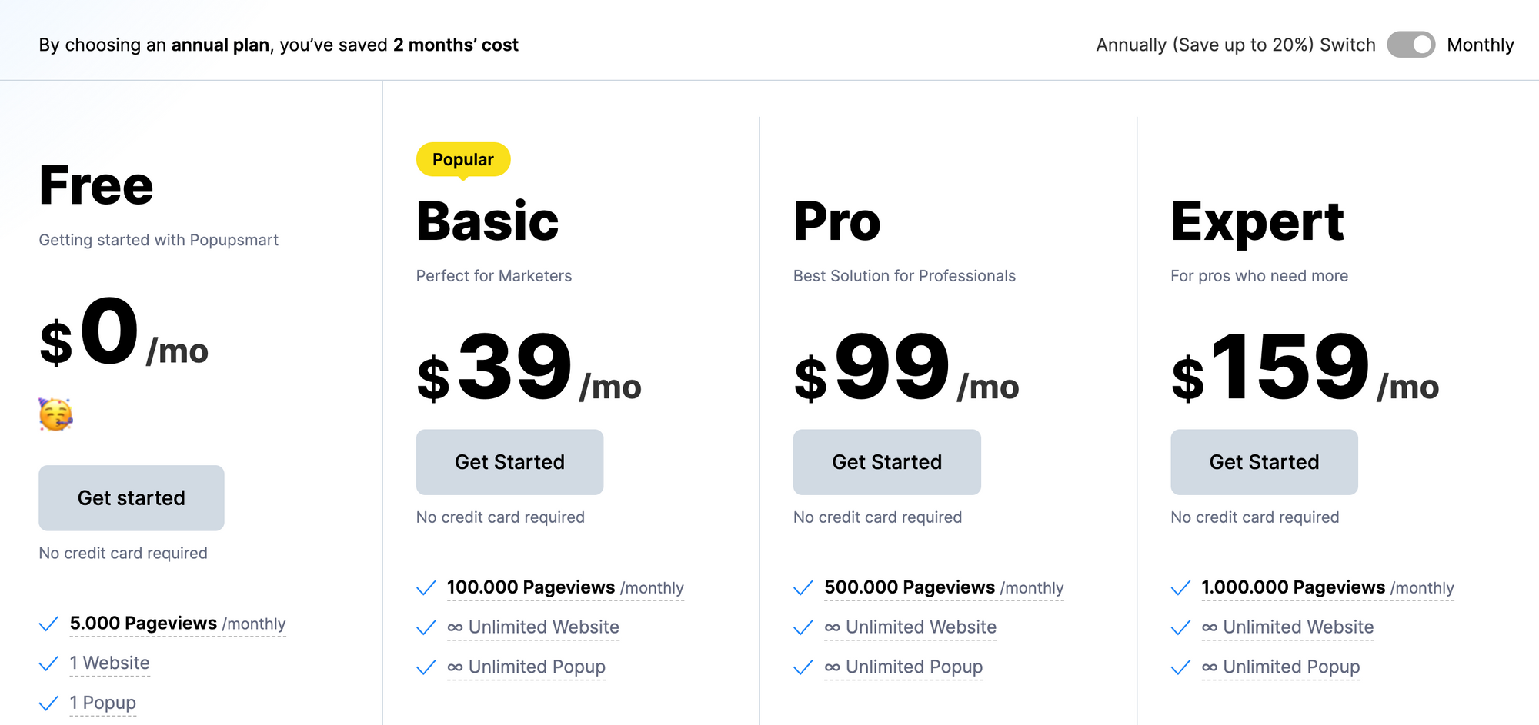1539x725 pixels.
Task: Click Get started on the Free plan
Action: [x=131, y=498]
